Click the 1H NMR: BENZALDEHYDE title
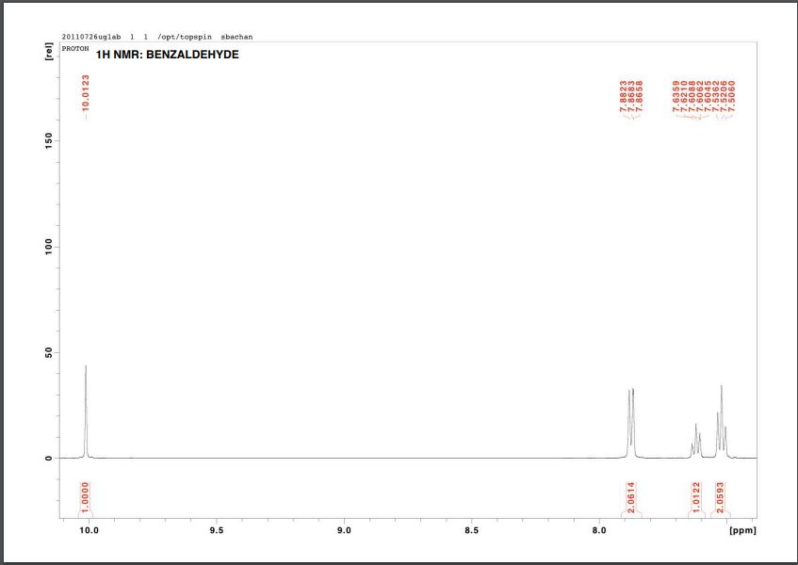Image resolution: width=798 pixels, height=565 pixels. (x=167, y=55)
